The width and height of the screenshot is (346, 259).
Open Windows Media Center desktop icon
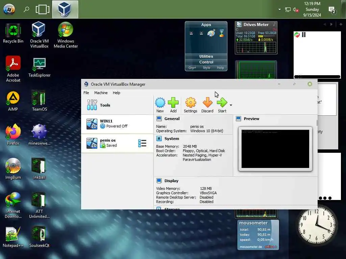(x=66, y=35)
